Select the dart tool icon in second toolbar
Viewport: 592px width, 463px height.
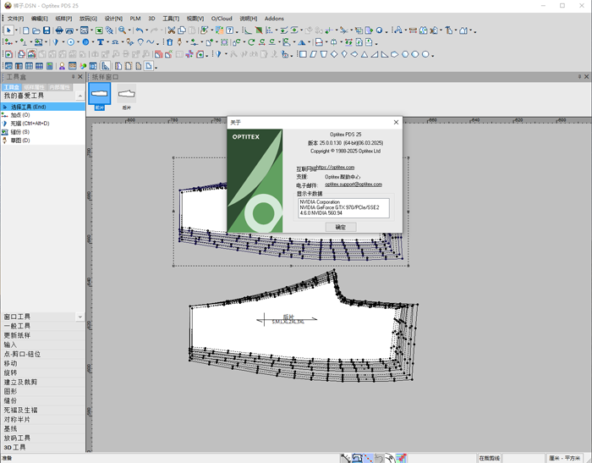coord(56,42)
